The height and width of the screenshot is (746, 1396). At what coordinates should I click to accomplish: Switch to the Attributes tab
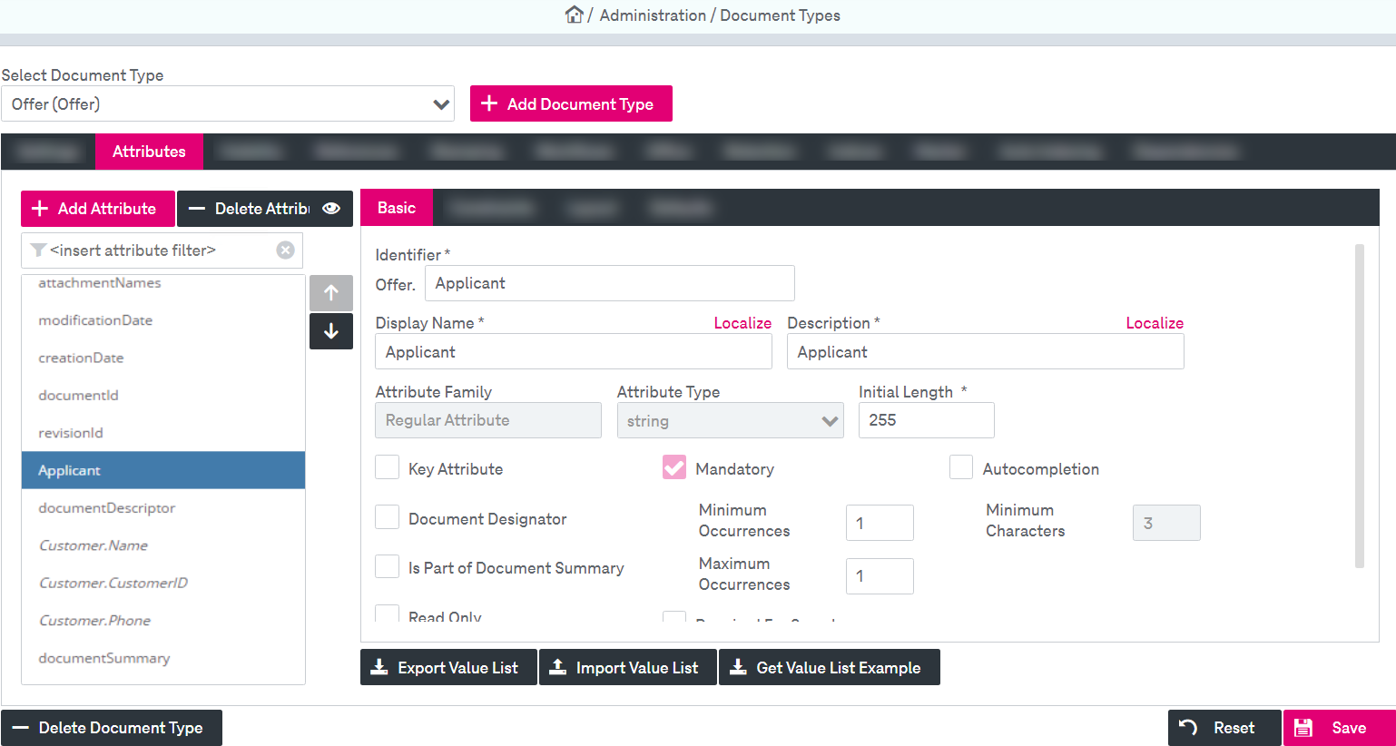149,152
